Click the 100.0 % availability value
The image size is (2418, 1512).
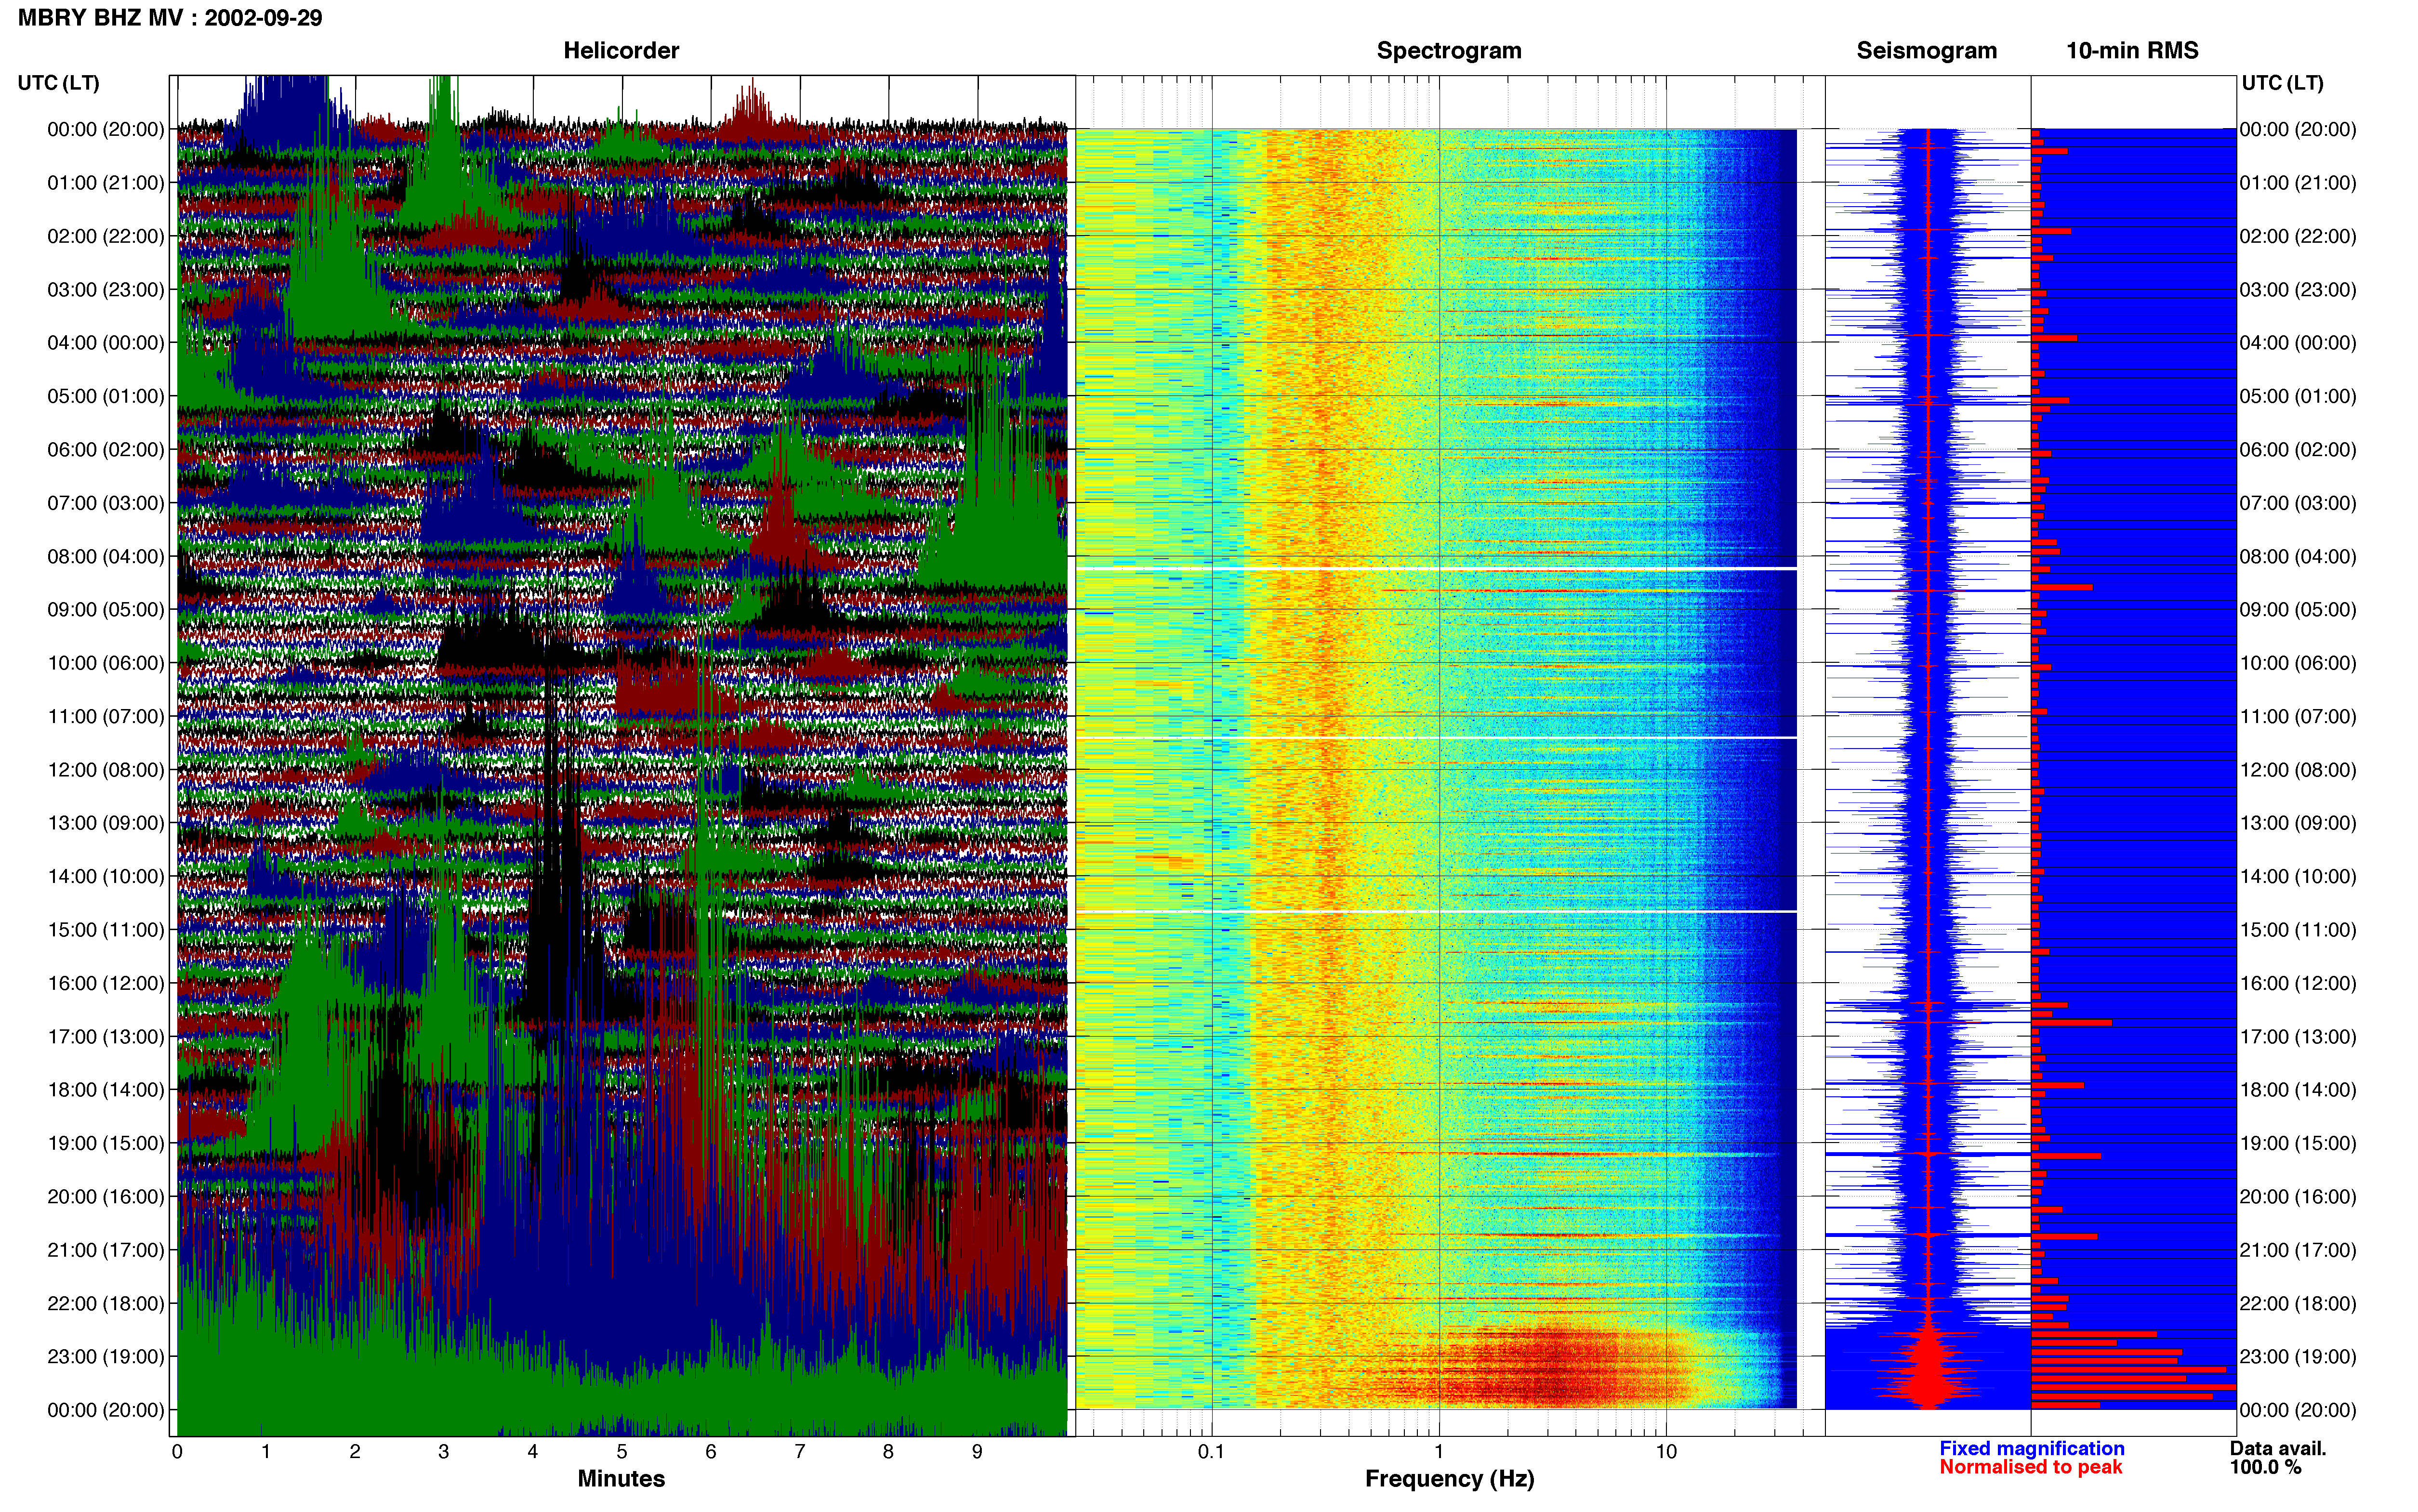(2265, 1467)
